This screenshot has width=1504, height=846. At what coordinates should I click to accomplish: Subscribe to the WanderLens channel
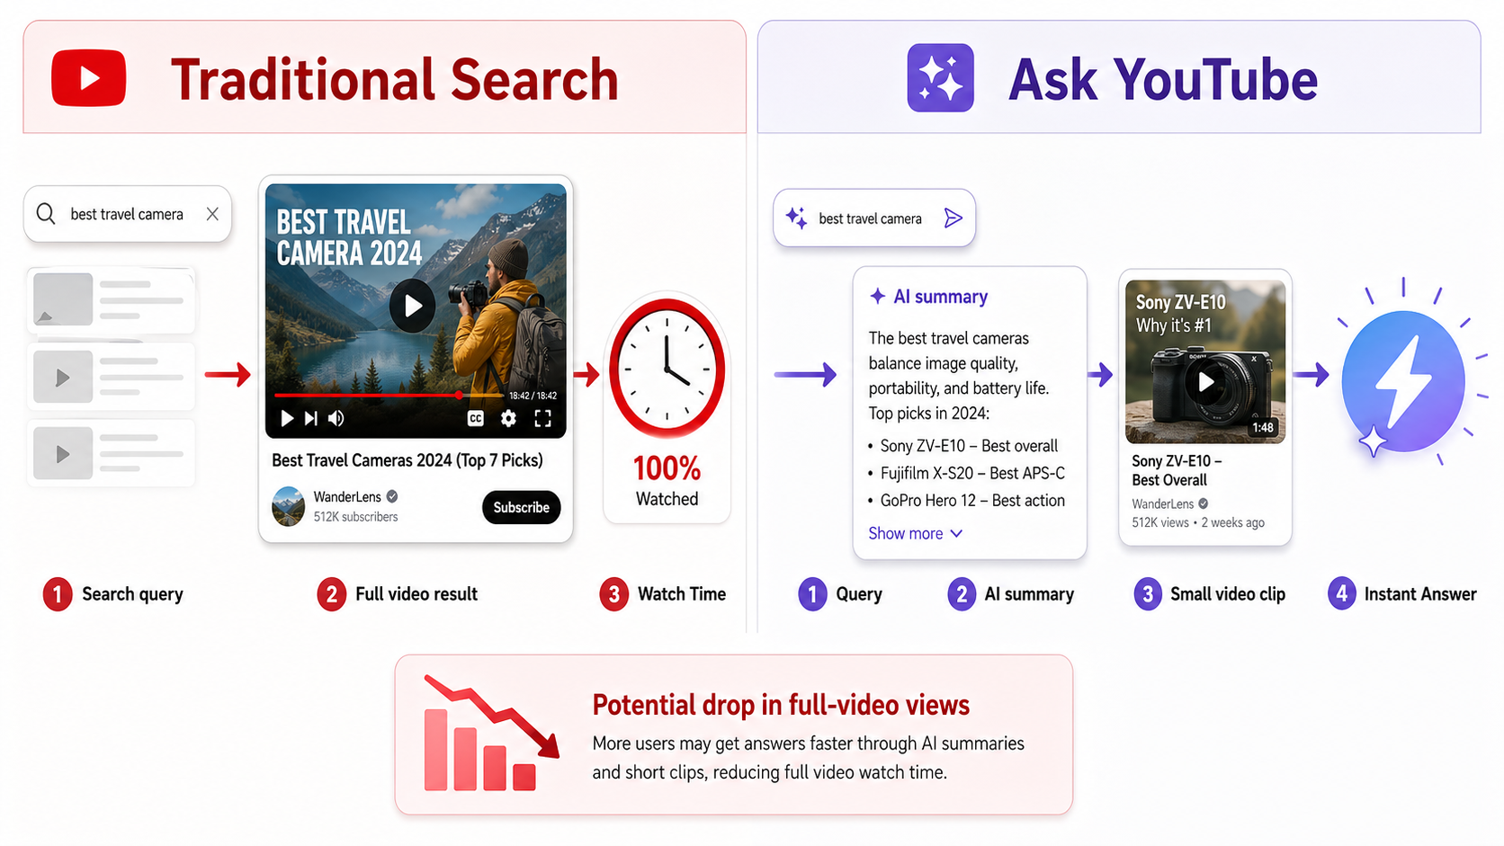coord(521,507)
